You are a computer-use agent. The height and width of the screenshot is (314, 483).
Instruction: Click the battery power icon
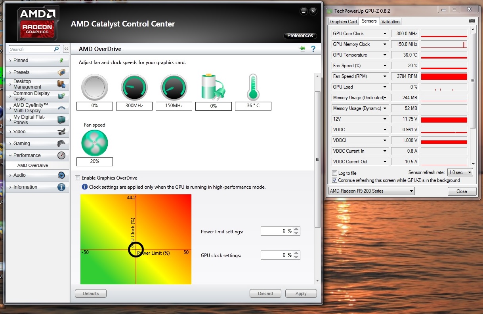(x=213, y=87)
